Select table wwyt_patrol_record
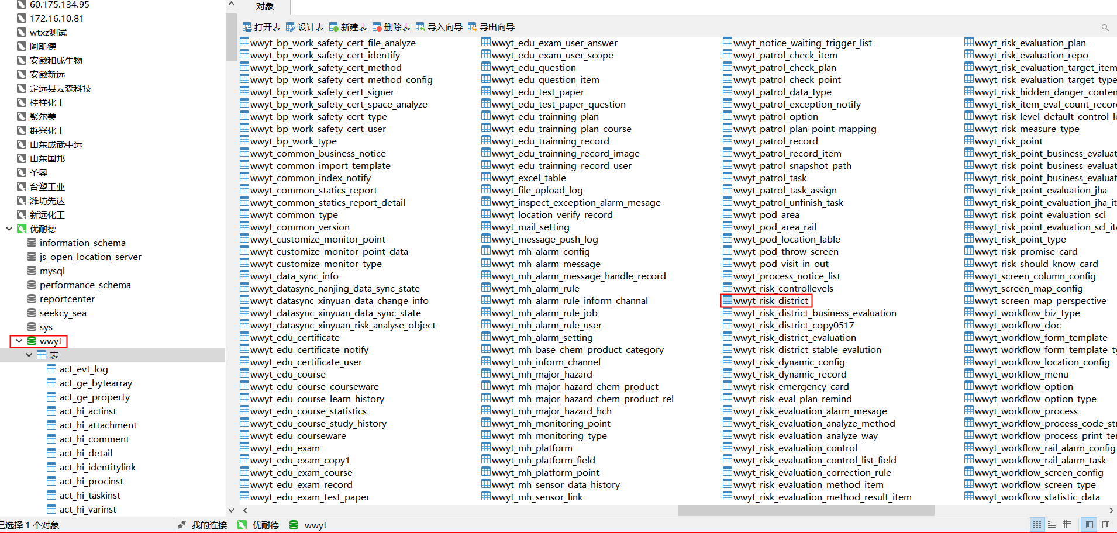This screenshot has width=1117, height=533. point(775,141)
